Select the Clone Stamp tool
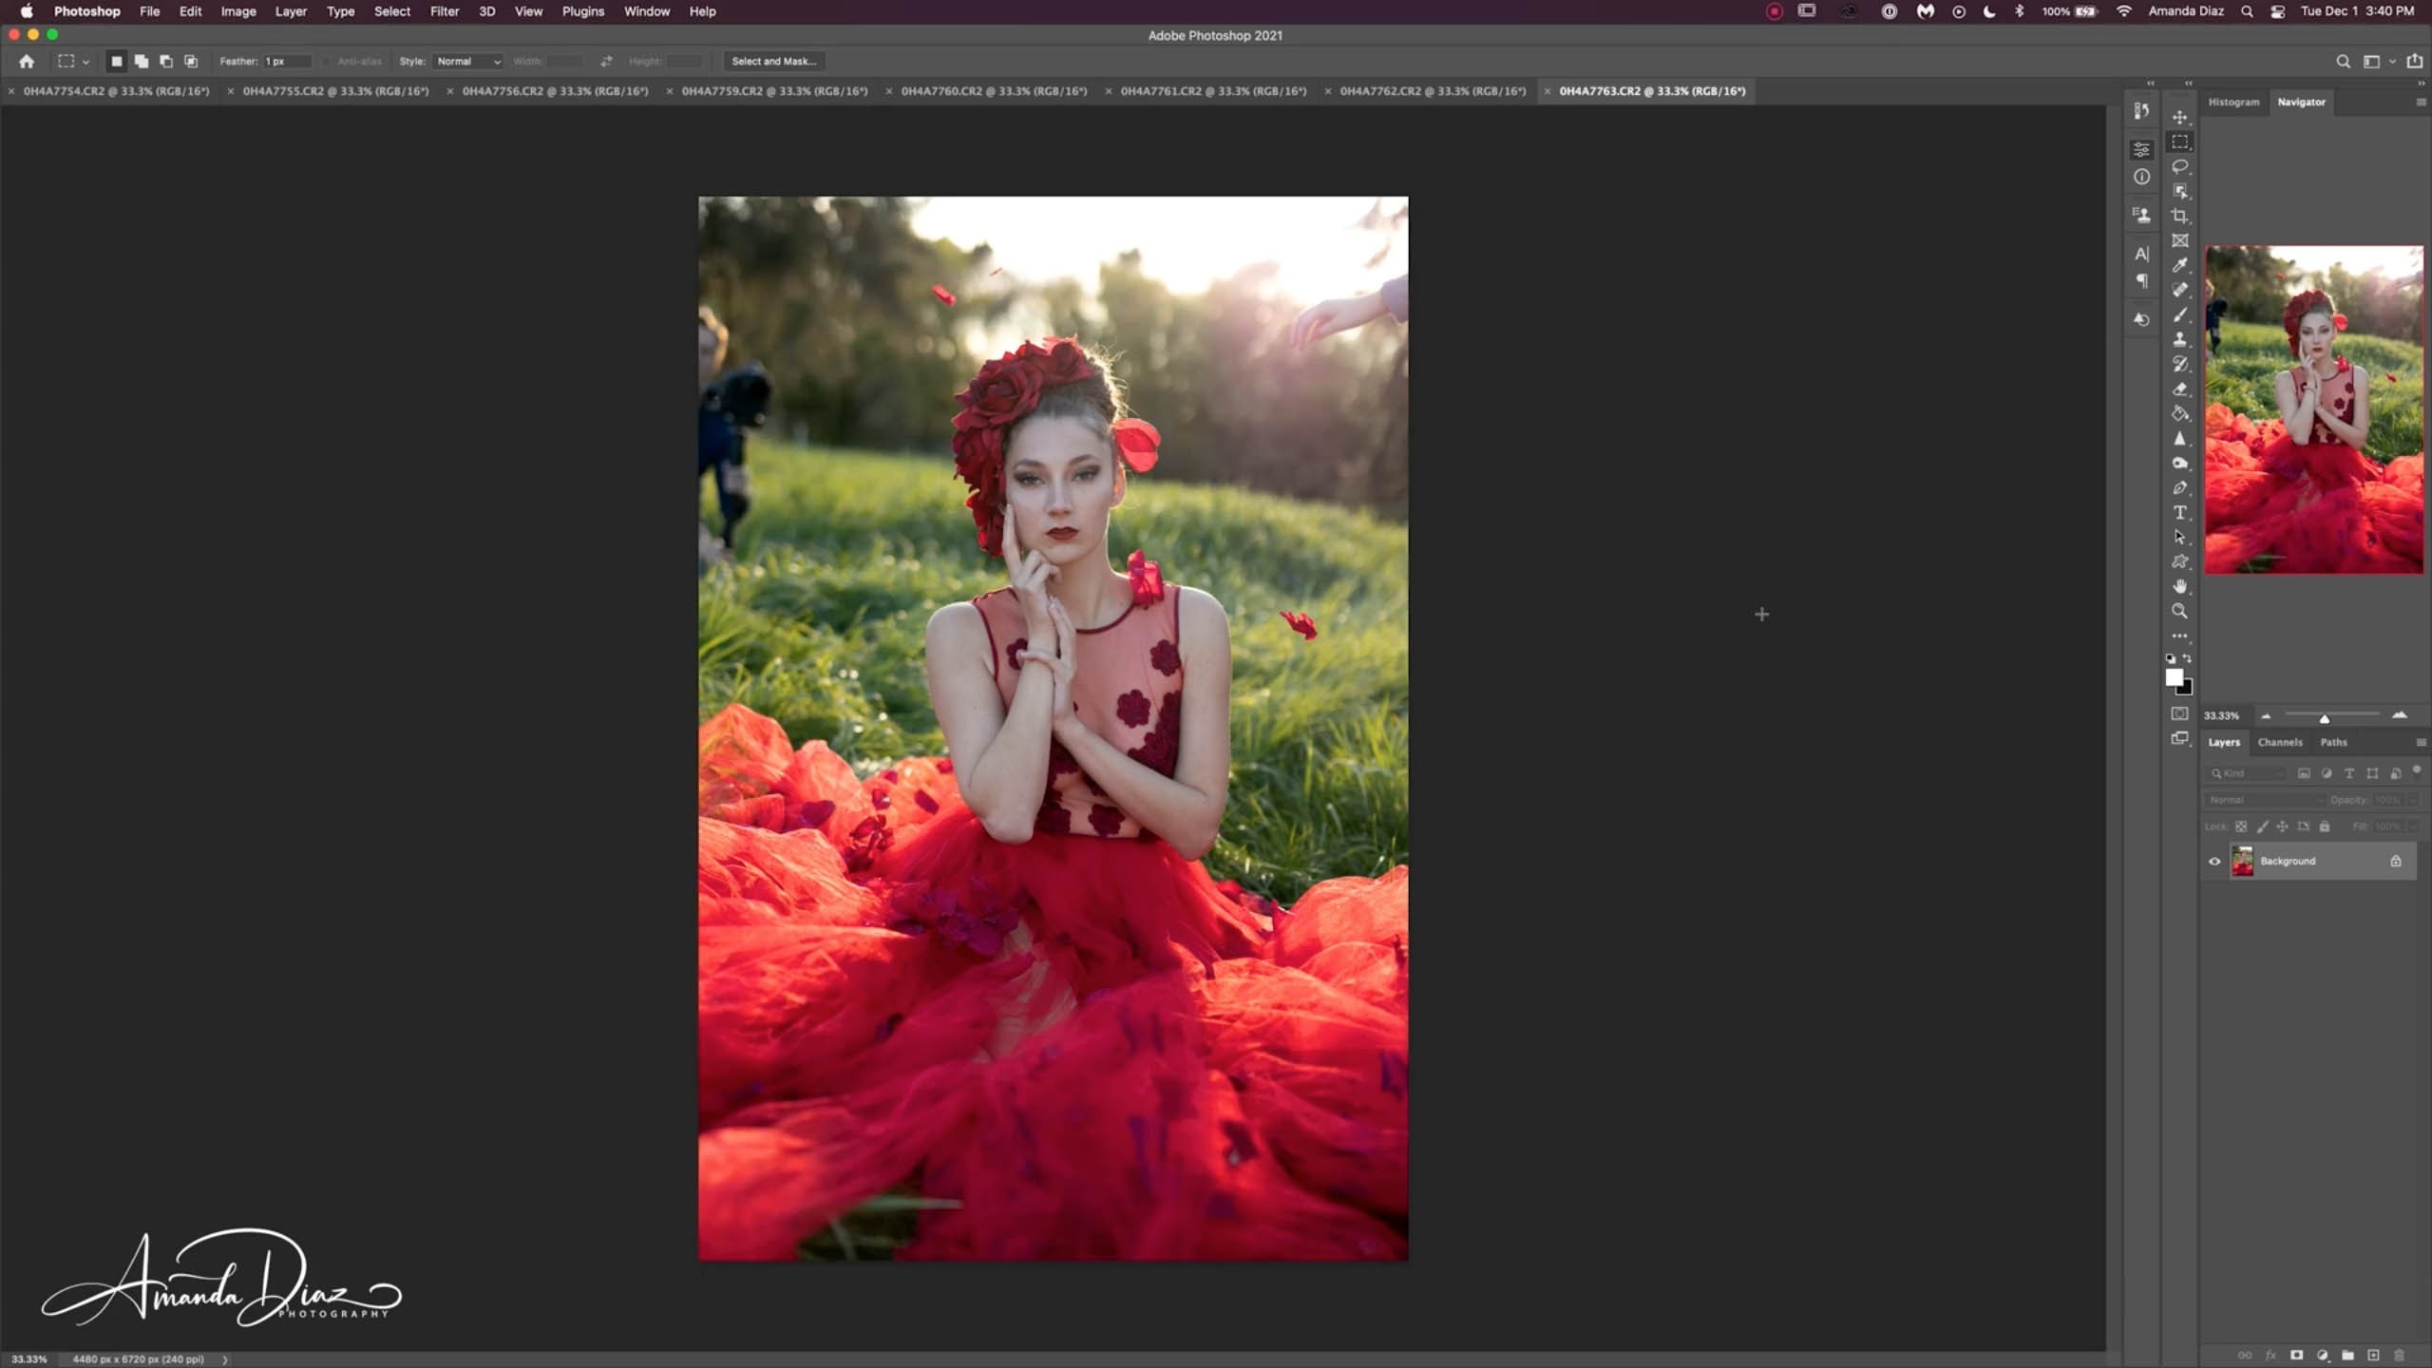Viewport: 2432px width, 1368px height. 2179,339
